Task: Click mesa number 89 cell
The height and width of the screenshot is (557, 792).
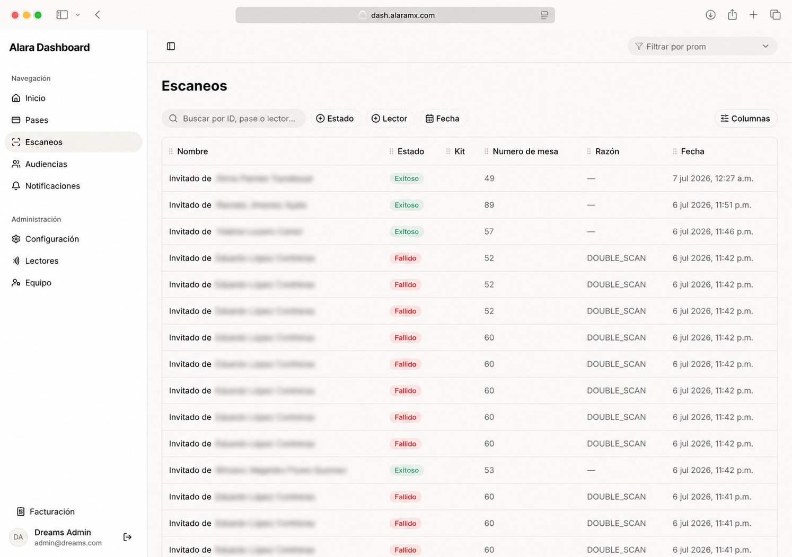Action: click(489, 205)
